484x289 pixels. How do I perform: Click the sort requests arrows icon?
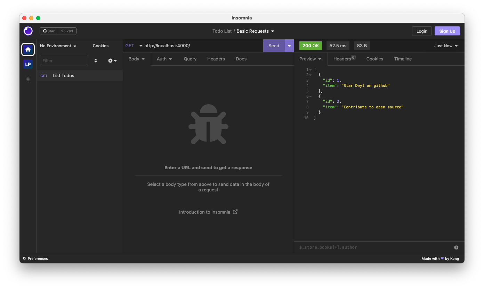[x=96, y=61]
